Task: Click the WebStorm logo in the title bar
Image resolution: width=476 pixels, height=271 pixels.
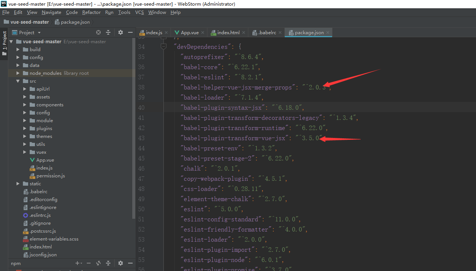Action: tap(4, 4)
